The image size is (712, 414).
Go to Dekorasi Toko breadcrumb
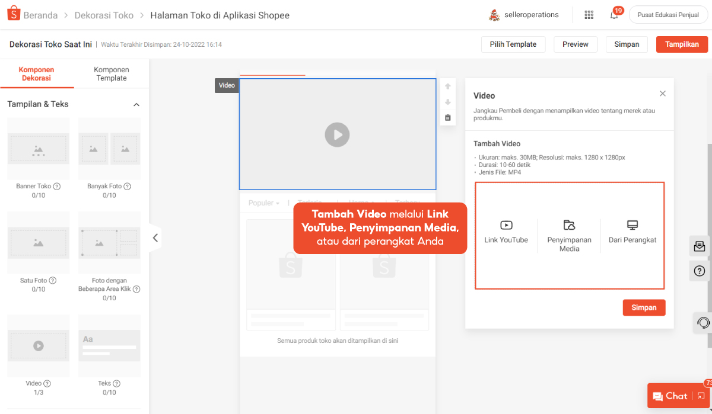[104, 15]
